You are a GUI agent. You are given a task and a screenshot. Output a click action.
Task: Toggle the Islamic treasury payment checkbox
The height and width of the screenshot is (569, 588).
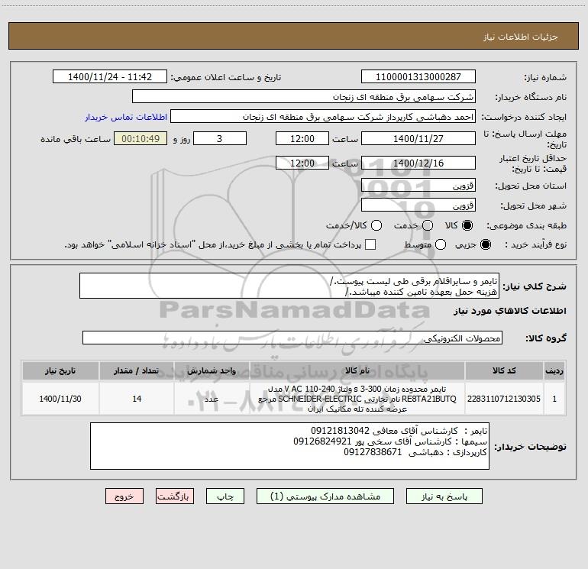[x=370, y=244]
